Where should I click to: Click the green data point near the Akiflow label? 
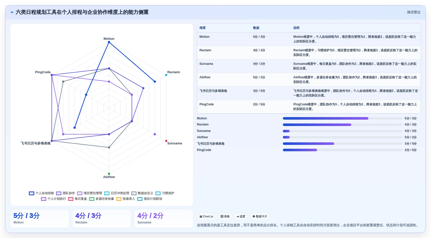click(109, 174)
